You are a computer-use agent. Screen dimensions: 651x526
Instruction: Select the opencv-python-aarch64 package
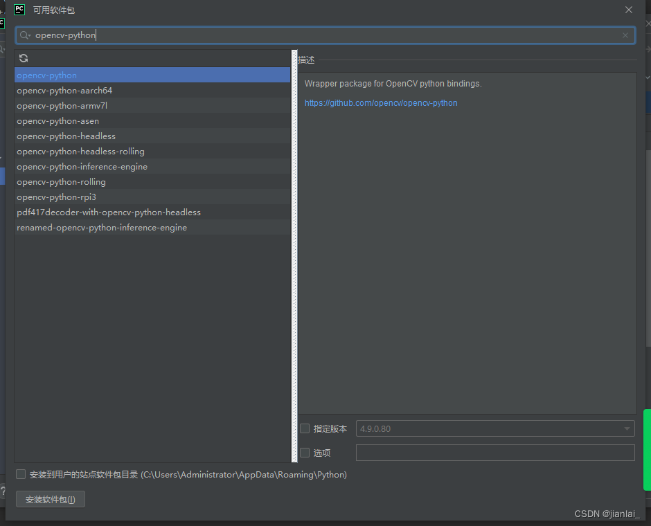64,90
